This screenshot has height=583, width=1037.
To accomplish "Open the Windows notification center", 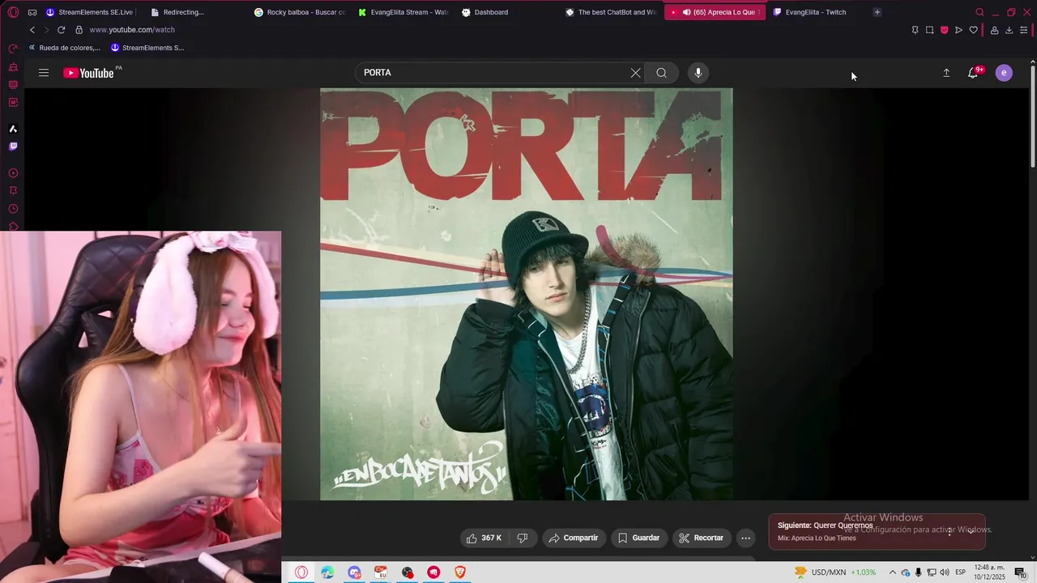I will [x=1021, y=572].
